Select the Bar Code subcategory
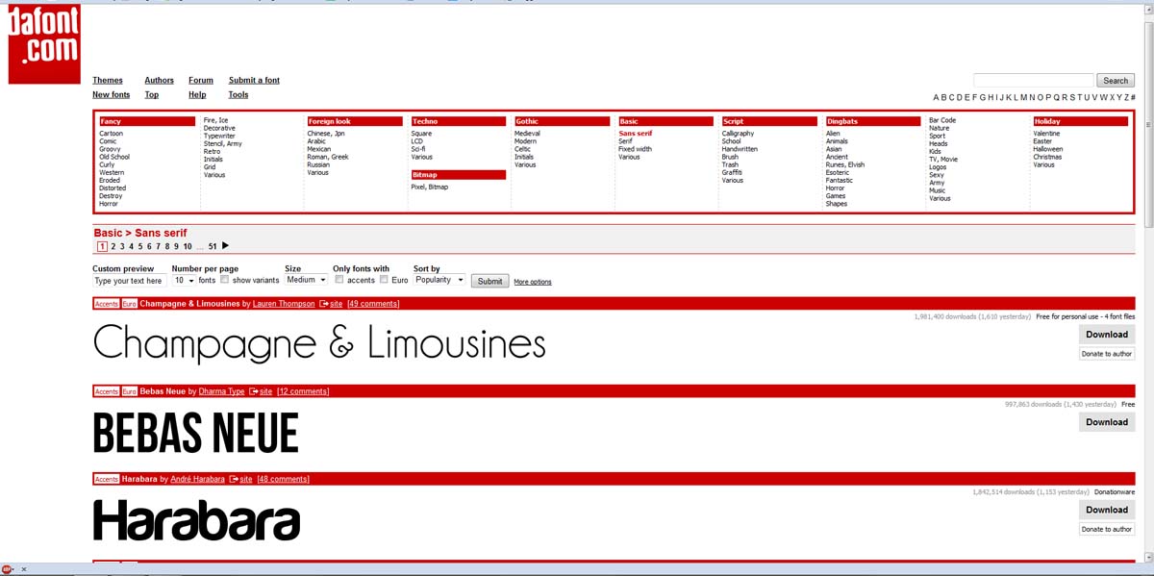 point(942,120)
